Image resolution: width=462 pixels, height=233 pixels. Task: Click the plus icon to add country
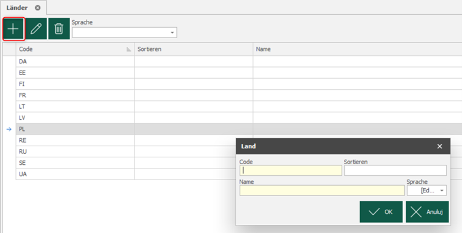14,29
